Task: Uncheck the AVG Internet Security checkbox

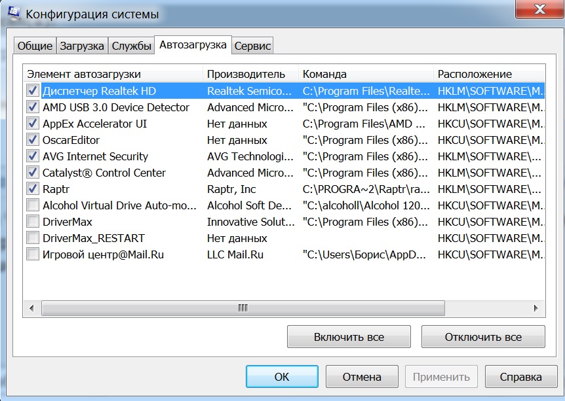Action: [x=32, y=156]
